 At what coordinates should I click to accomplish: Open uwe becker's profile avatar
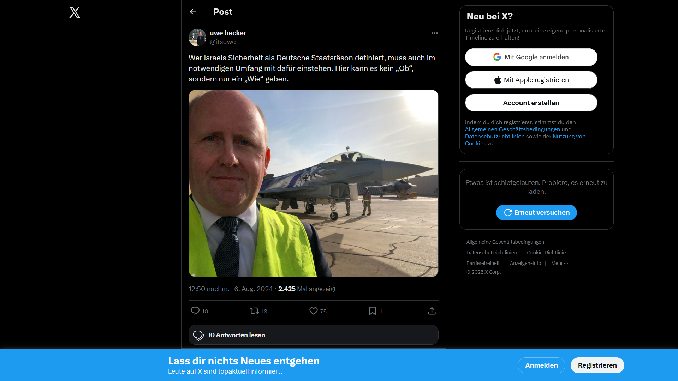tap(197, 37)
